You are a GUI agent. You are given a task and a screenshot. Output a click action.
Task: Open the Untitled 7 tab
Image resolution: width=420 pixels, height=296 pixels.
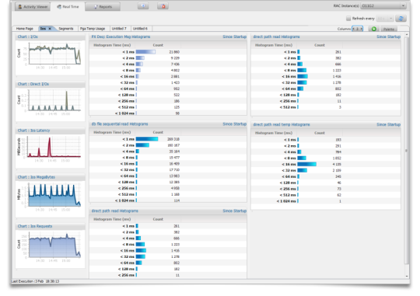[119, 29]
